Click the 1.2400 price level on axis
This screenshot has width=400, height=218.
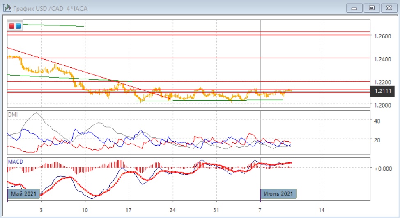pyautogui.click(x=382, y=59)
